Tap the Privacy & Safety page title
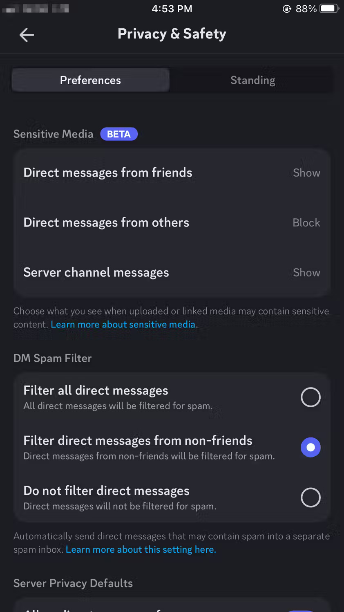This screenshot has height=612, width=344. click(x=172, y=34)
